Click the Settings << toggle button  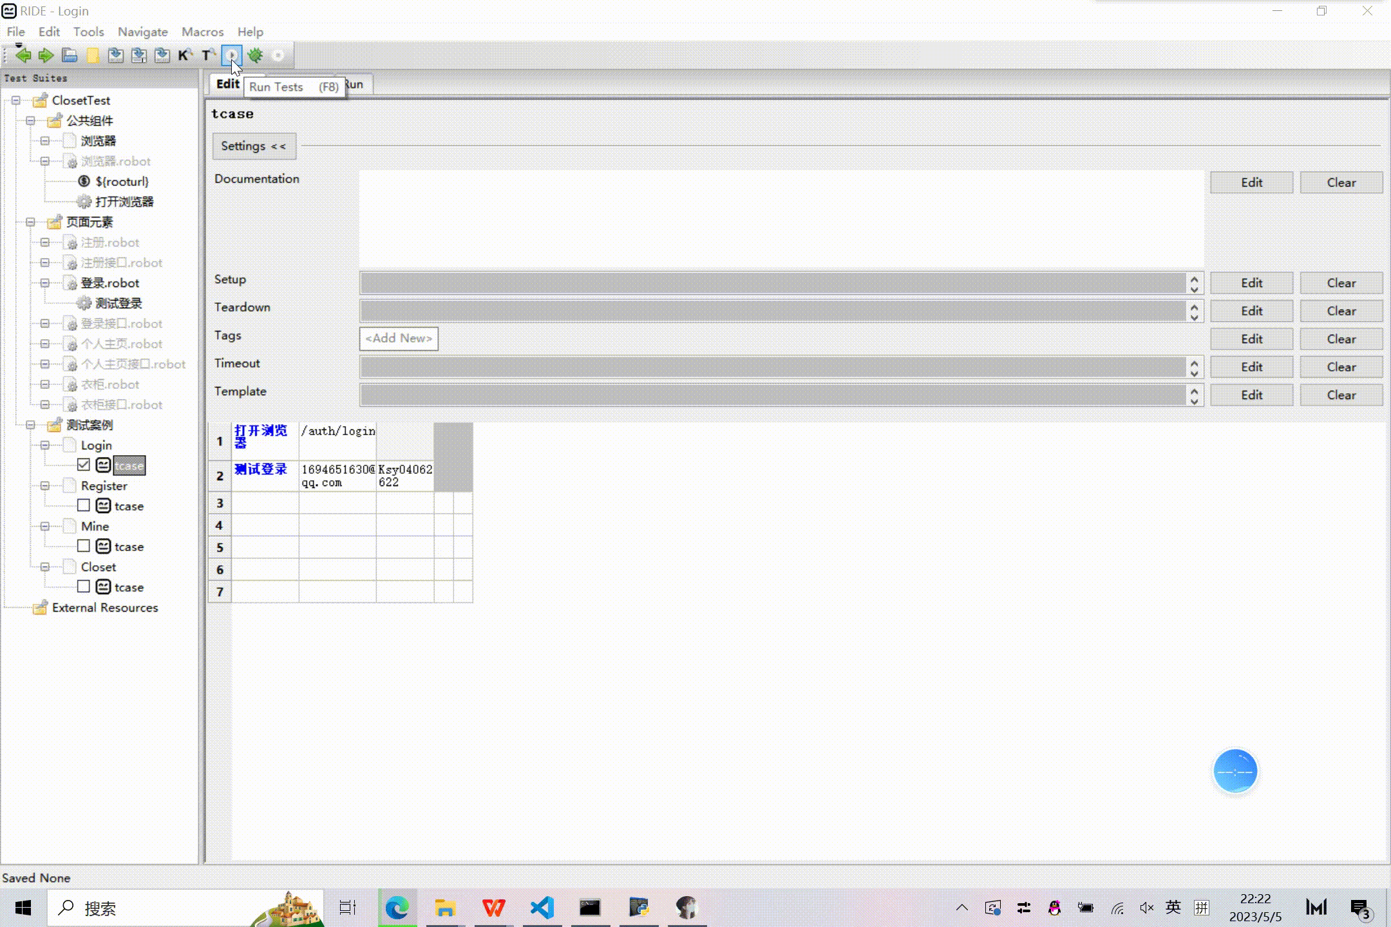(x=254, y=146)
